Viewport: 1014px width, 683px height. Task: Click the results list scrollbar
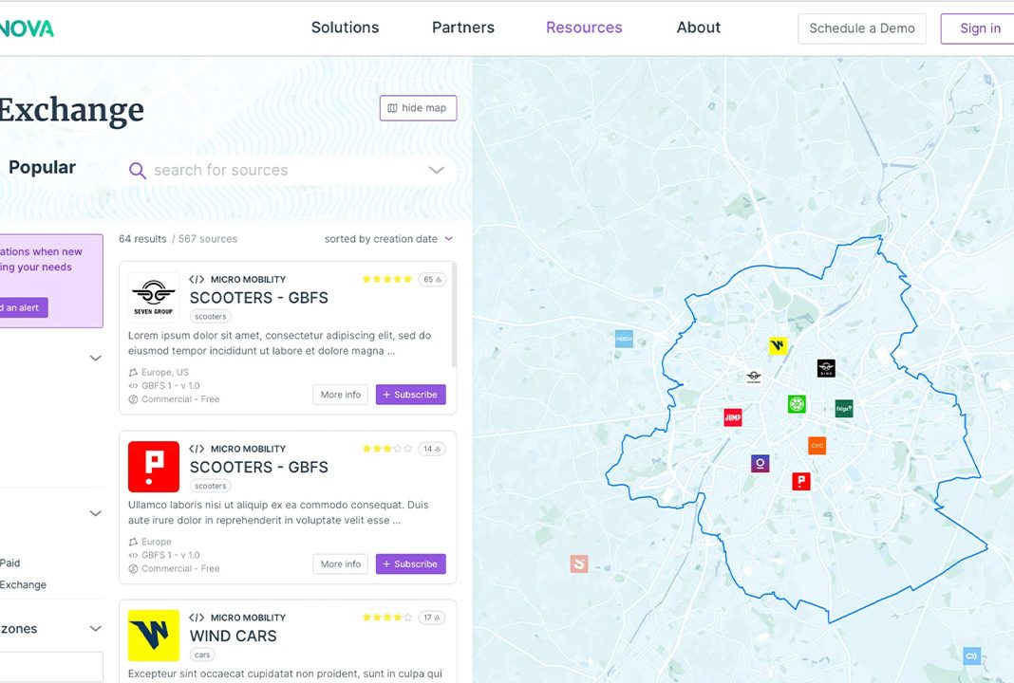coord(454,317)
